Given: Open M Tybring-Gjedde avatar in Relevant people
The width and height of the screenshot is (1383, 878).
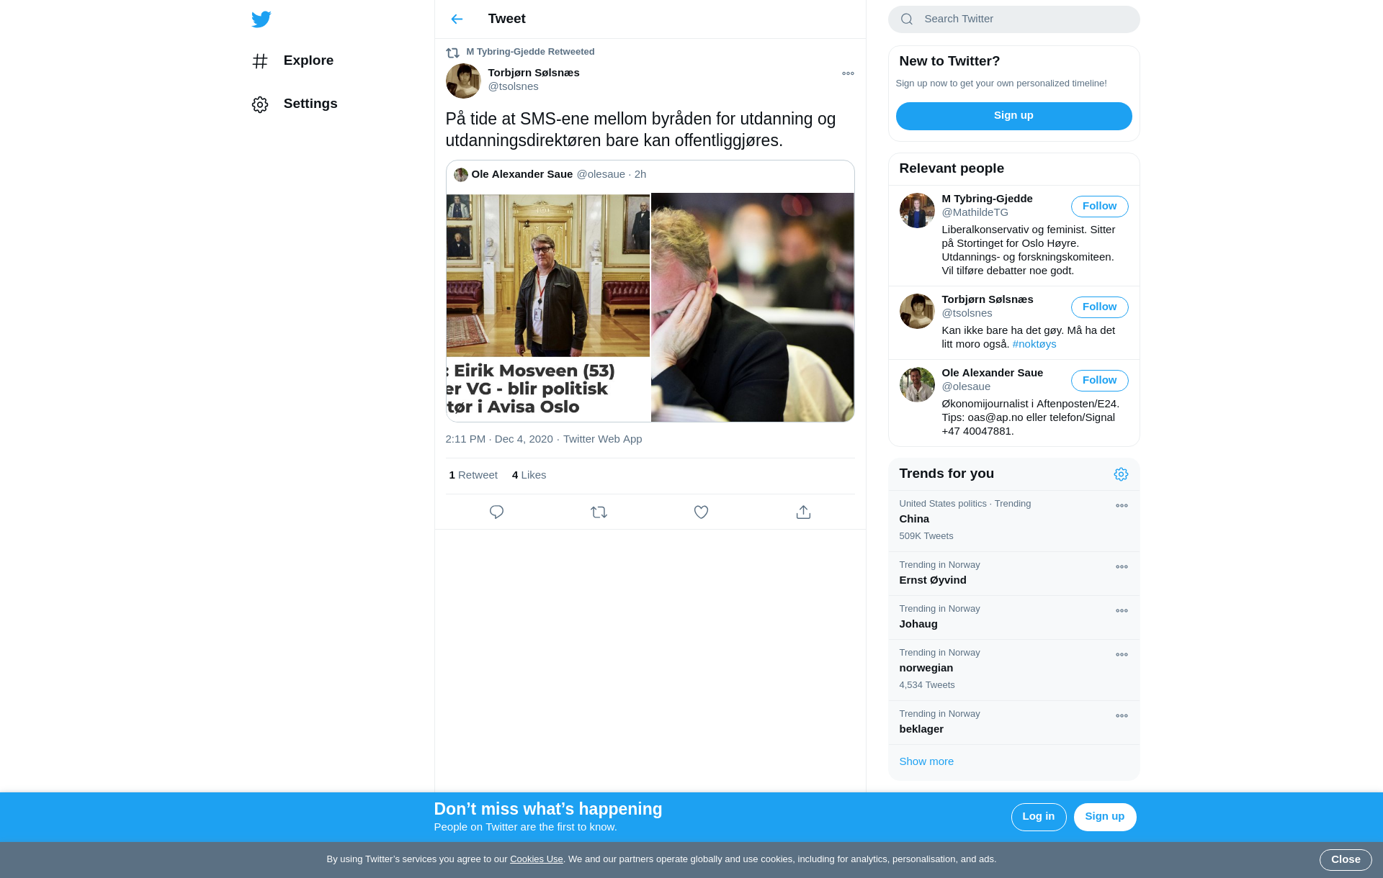Looking at the screenshot, I should (917, 210).
